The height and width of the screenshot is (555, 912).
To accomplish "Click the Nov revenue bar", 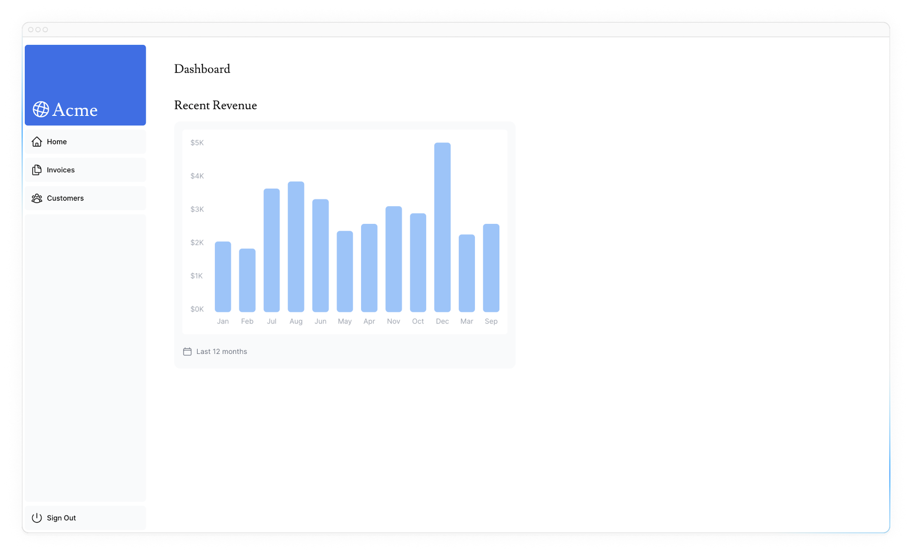I will pos(394,259).
